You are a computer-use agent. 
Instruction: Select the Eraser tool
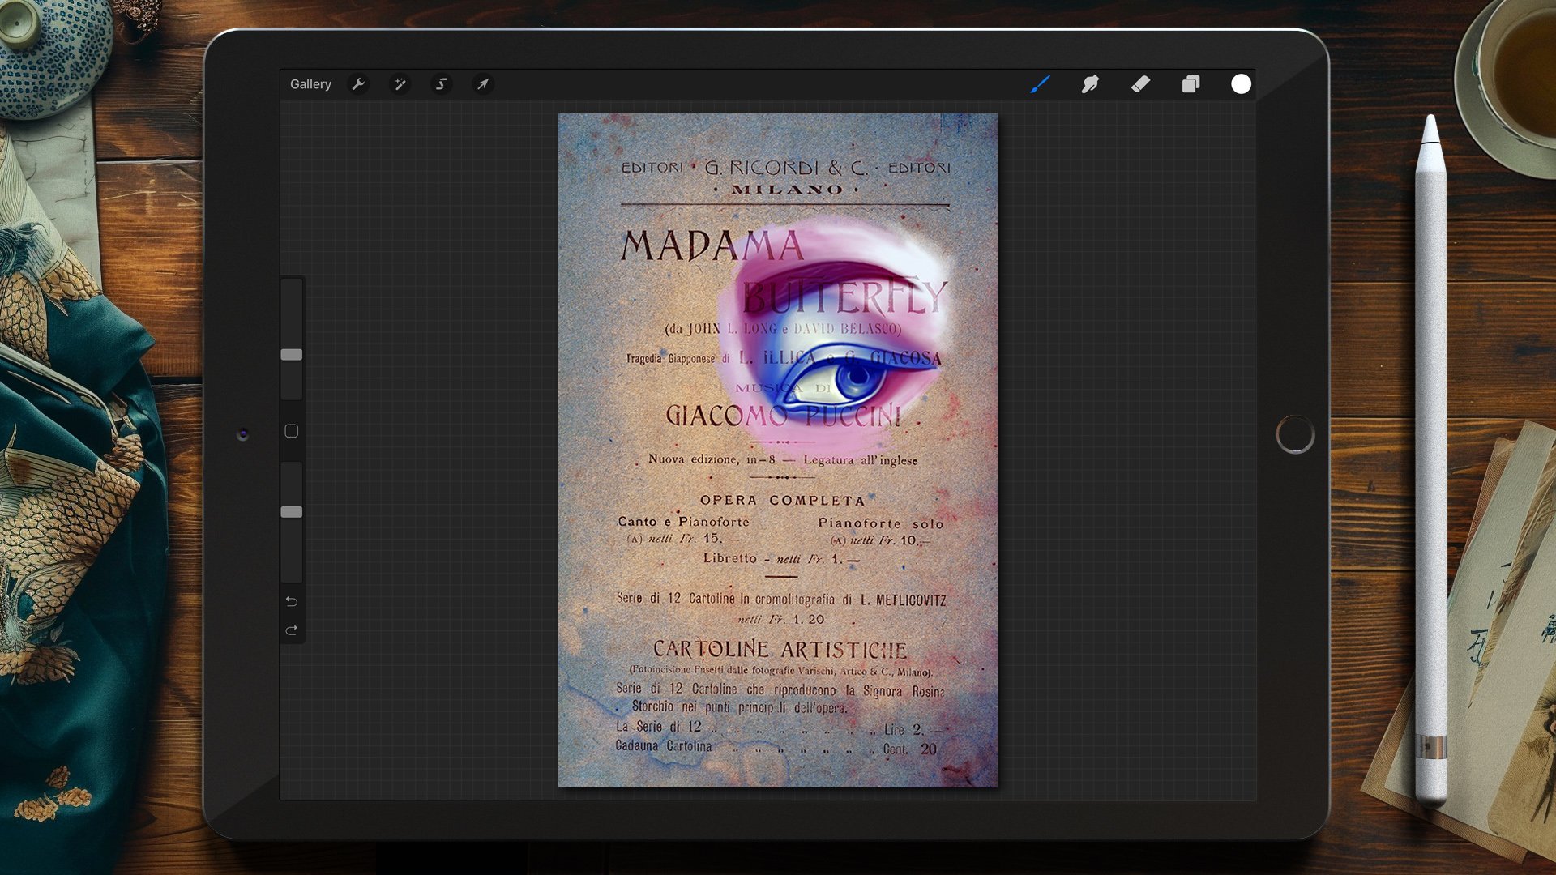coord(1140,84)
